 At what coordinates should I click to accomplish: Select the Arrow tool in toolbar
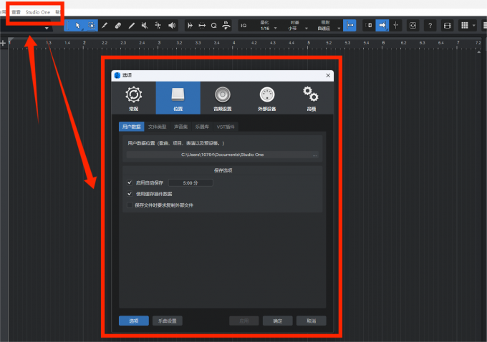click(77, 25)
